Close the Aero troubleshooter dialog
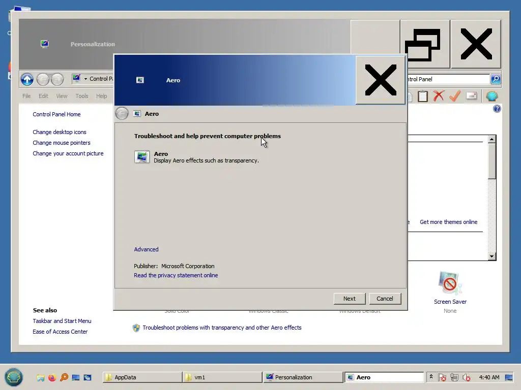The height and width of the screenshot is (390, 521). 381,80
